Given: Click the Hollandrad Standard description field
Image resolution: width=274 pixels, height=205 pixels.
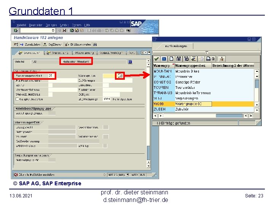Looking at the screenshot, I should click(x=94, y=62).
